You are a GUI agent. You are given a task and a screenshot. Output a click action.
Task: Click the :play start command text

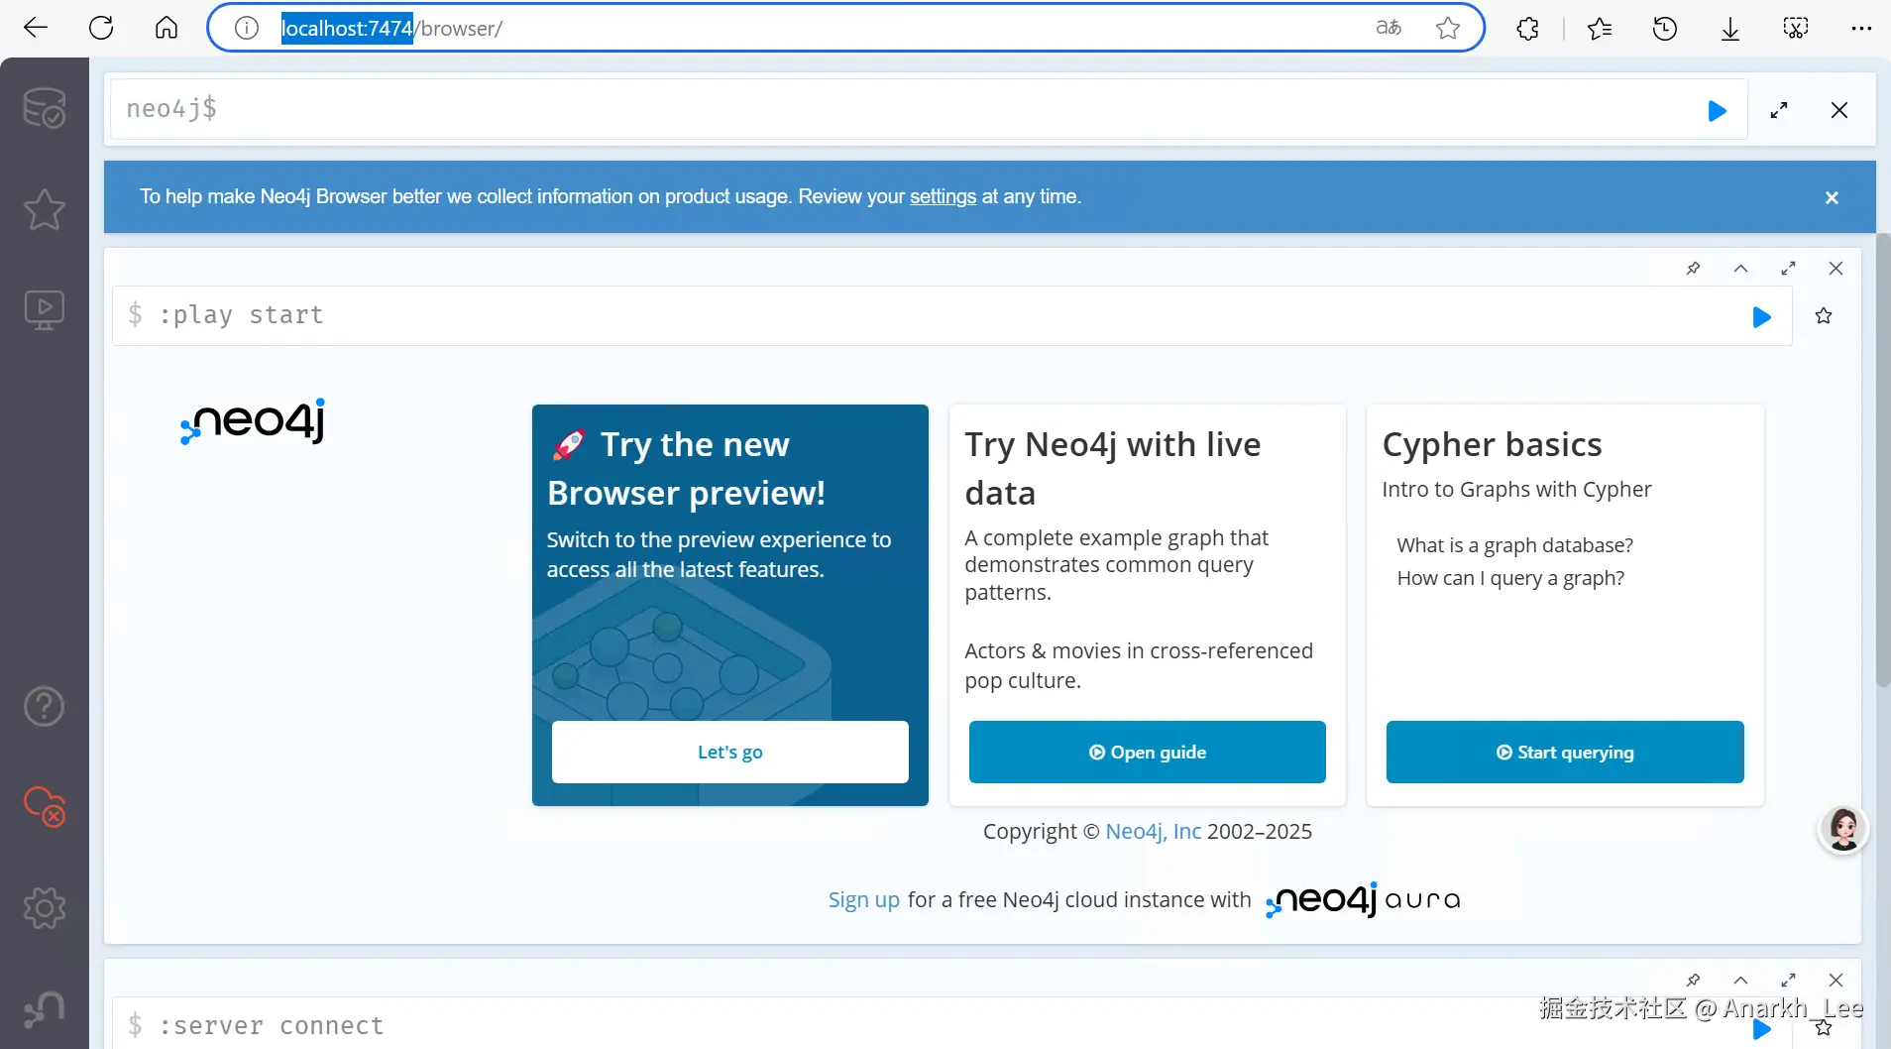coord(241,315)
